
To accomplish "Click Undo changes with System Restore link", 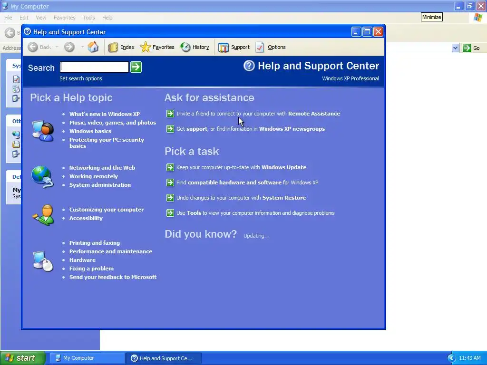I will (241, 198).
